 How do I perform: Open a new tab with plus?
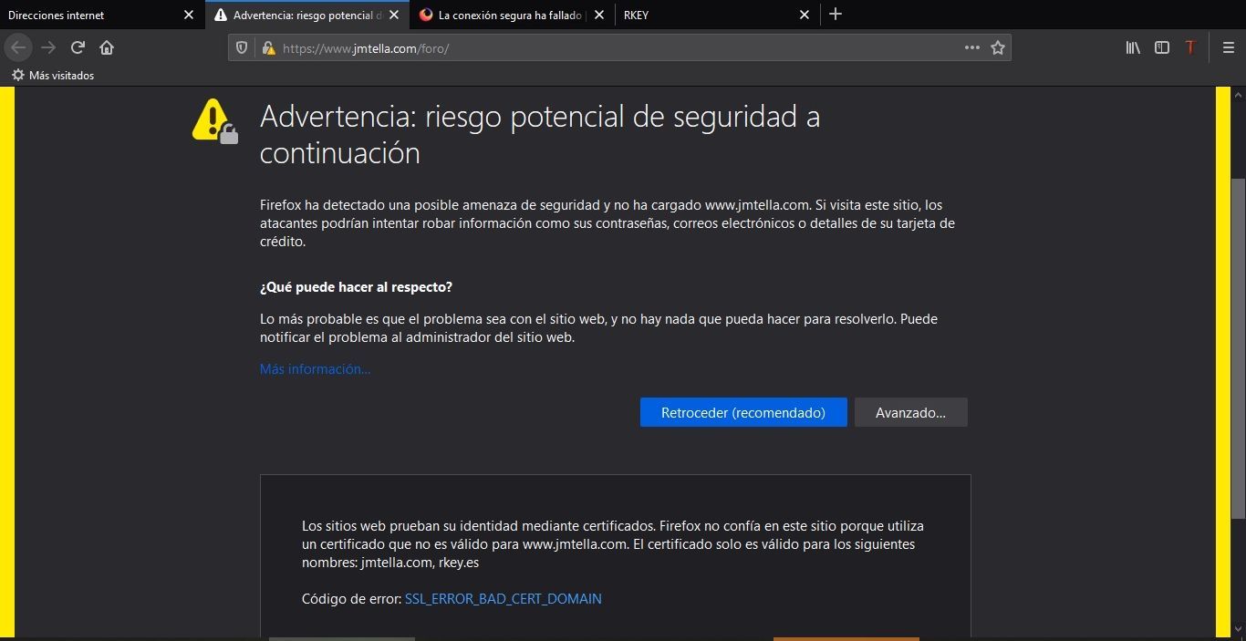point(836,15)
